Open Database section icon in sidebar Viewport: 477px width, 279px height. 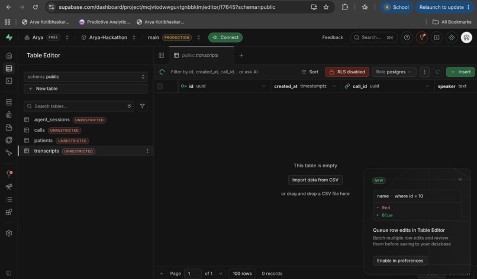9,102
